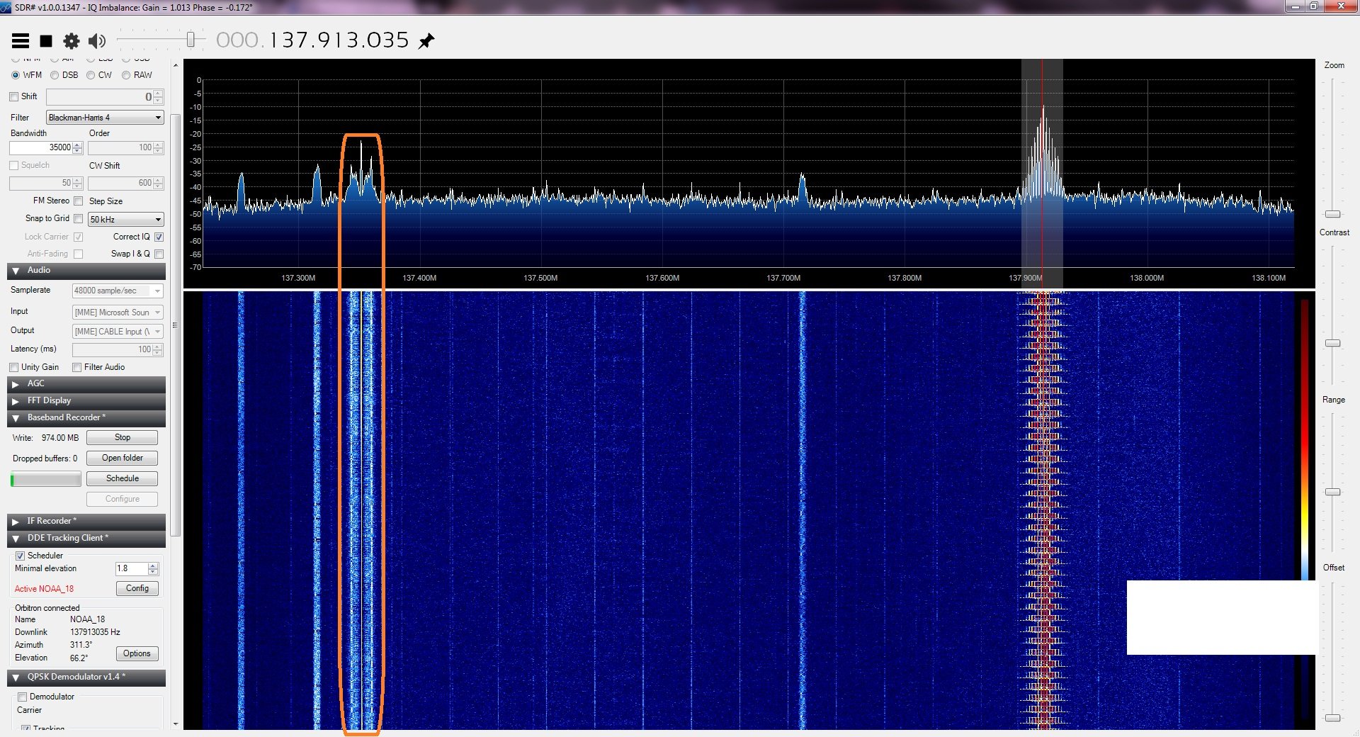Mute audio with the speaker icon
The image size is (1360, 737).
click(x=97, y=41)
